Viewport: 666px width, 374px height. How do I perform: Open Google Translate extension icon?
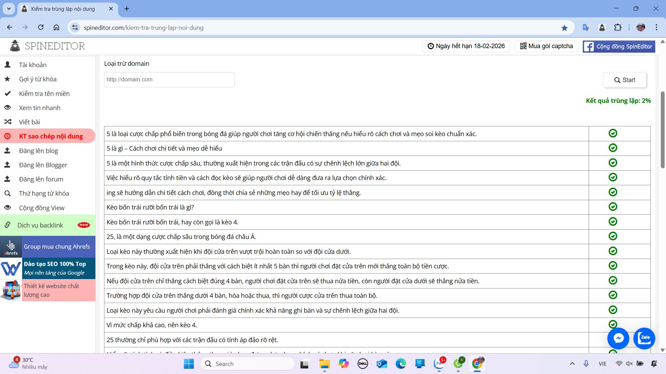[x=586, y=28]
